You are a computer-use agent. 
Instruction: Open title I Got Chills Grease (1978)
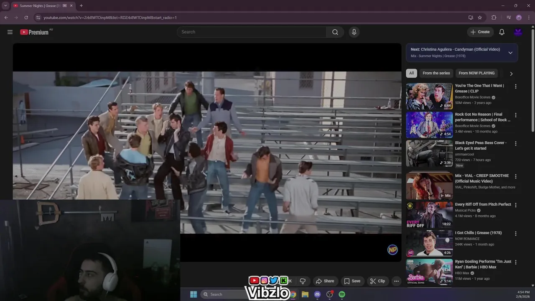coord(478,233)
